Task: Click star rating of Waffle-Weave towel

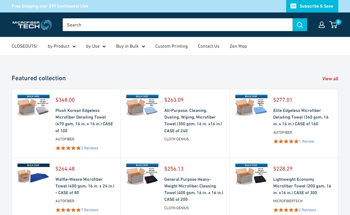Action: click(x=68, y=210)
